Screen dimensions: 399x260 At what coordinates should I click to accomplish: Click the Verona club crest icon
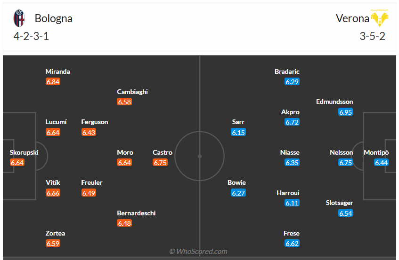379,18
